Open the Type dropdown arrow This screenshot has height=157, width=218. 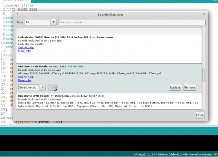click(53, 22)
